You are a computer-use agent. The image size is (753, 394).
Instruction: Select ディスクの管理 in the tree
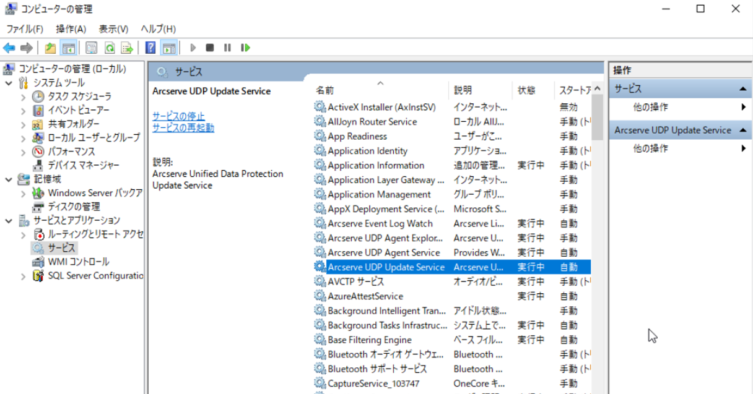pyautogui.click(x=74, y=207)
